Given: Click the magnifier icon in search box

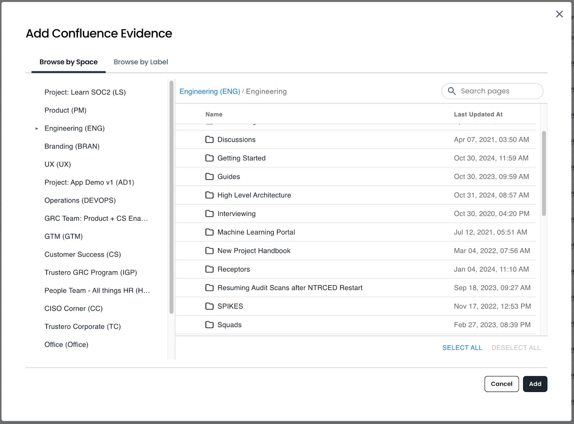Looking at the screenshot, I should coord(452,91).
